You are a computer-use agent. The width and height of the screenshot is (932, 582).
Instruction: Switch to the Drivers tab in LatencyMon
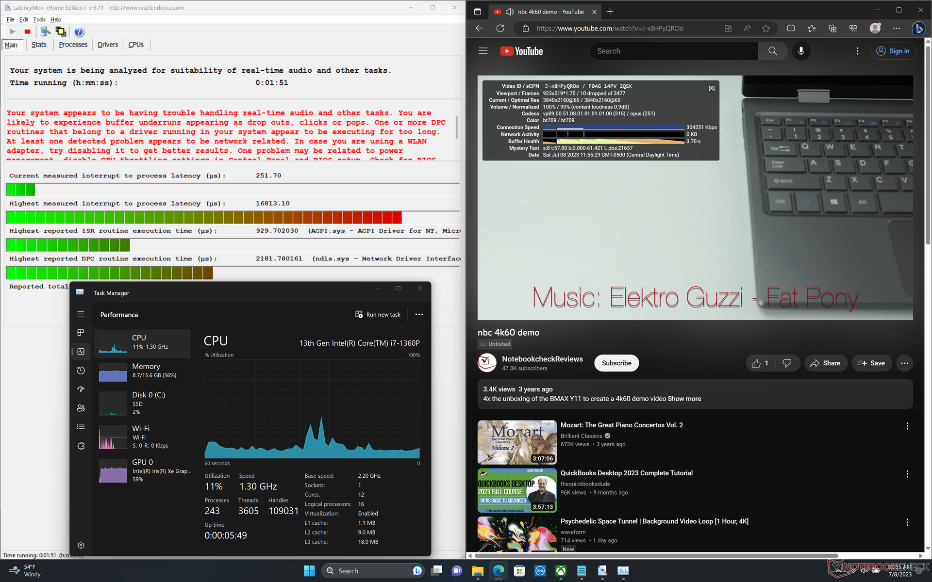tap(107, 45)
